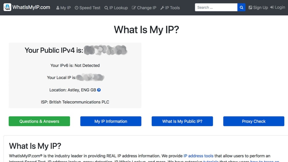Viewport: 288px width, 162px height.
Task: Click the clock icon beside Speed Test
Action: click(76, 8)
